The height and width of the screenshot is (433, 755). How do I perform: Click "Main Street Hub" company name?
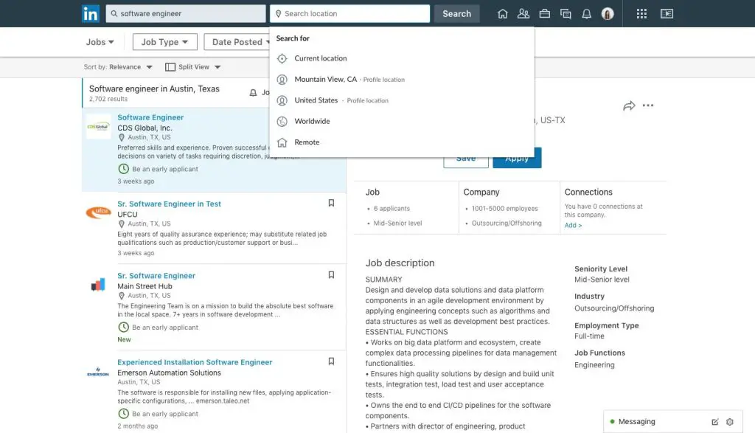tap(145, 286)
